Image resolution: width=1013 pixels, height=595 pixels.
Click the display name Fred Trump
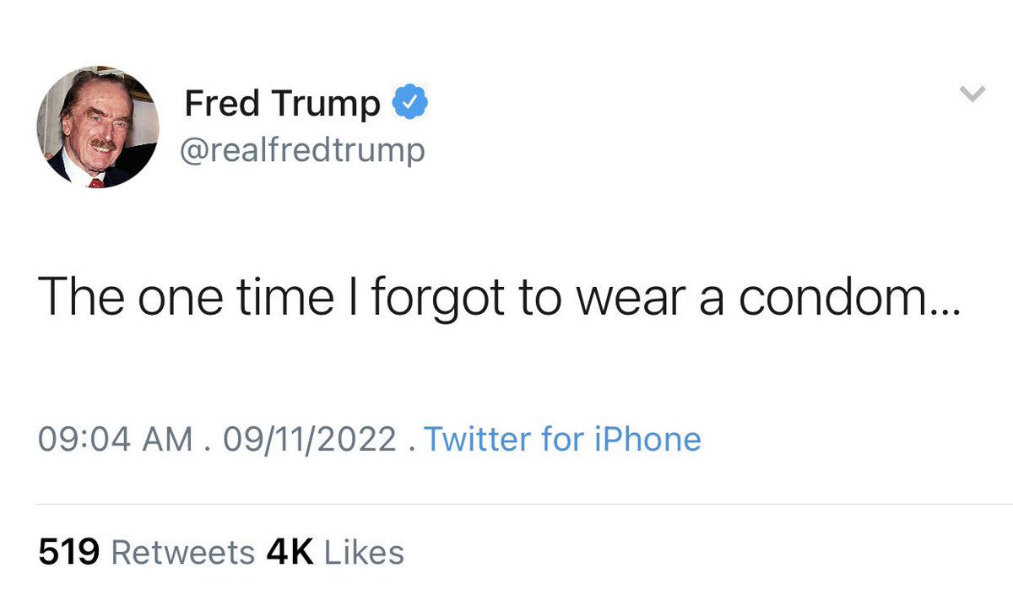tap(283, 104)
